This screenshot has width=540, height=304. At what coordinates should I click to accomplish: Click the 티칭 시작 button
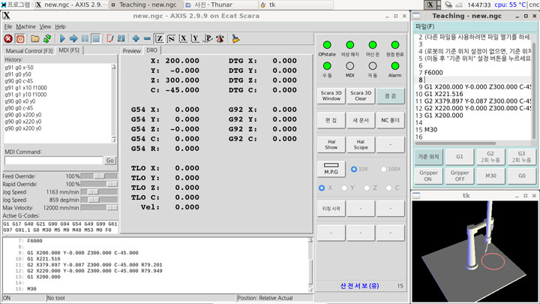[x=331, y=209]
